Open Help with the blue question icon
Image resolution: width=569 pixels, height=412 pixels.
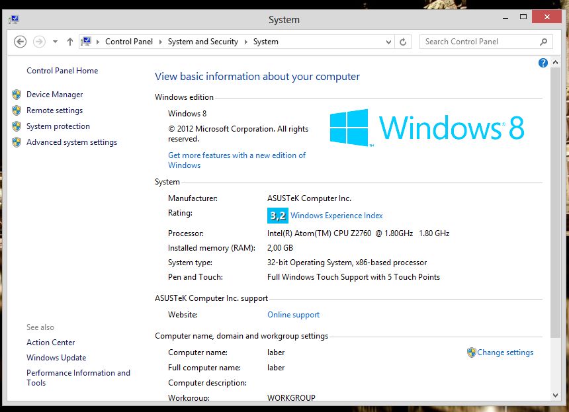click(543, 63)
